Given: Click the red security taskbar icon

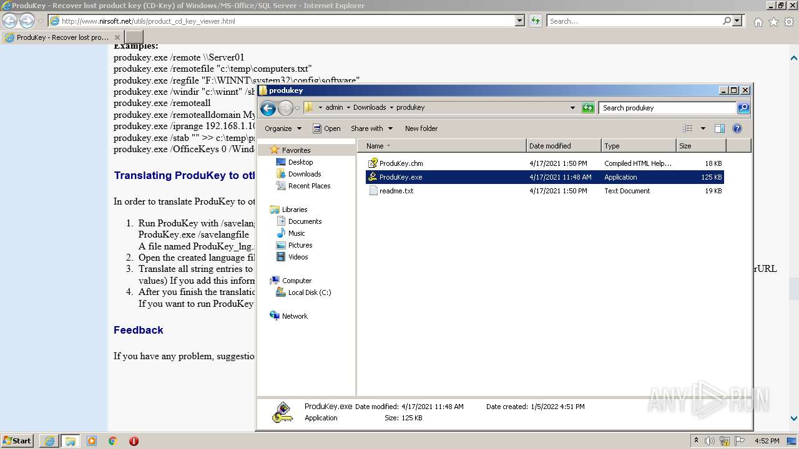Looking at the screenshot, I should (134, 441).
